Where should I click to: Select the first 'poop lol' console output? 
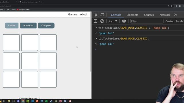(106, 33)
